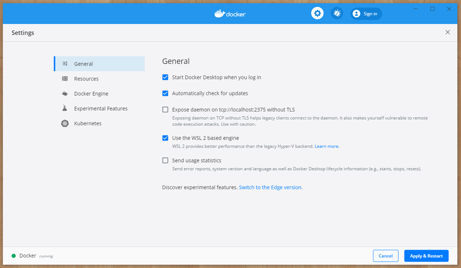The width and height of the screenshot is (461, 268).
Task: Click the 'WSL 2 provides better performance' description
Action: pyautogui.click(x=243, y=146)
